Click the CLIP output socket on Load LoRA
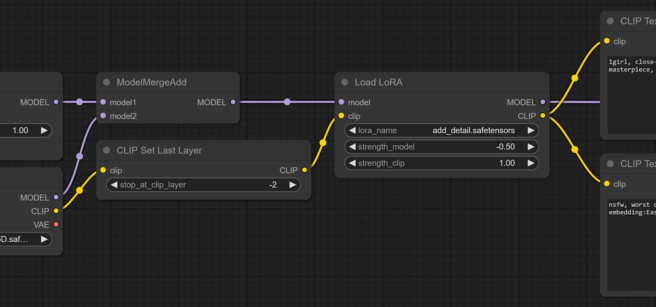The width and height of the screenshot is (656, 307). pyautogui.click(x=543, y=116)
